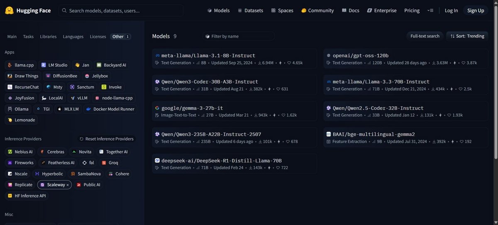This screenshot has height=225, width=498.
Task: Toggle the TGI app filter
Action: (43, 109)
